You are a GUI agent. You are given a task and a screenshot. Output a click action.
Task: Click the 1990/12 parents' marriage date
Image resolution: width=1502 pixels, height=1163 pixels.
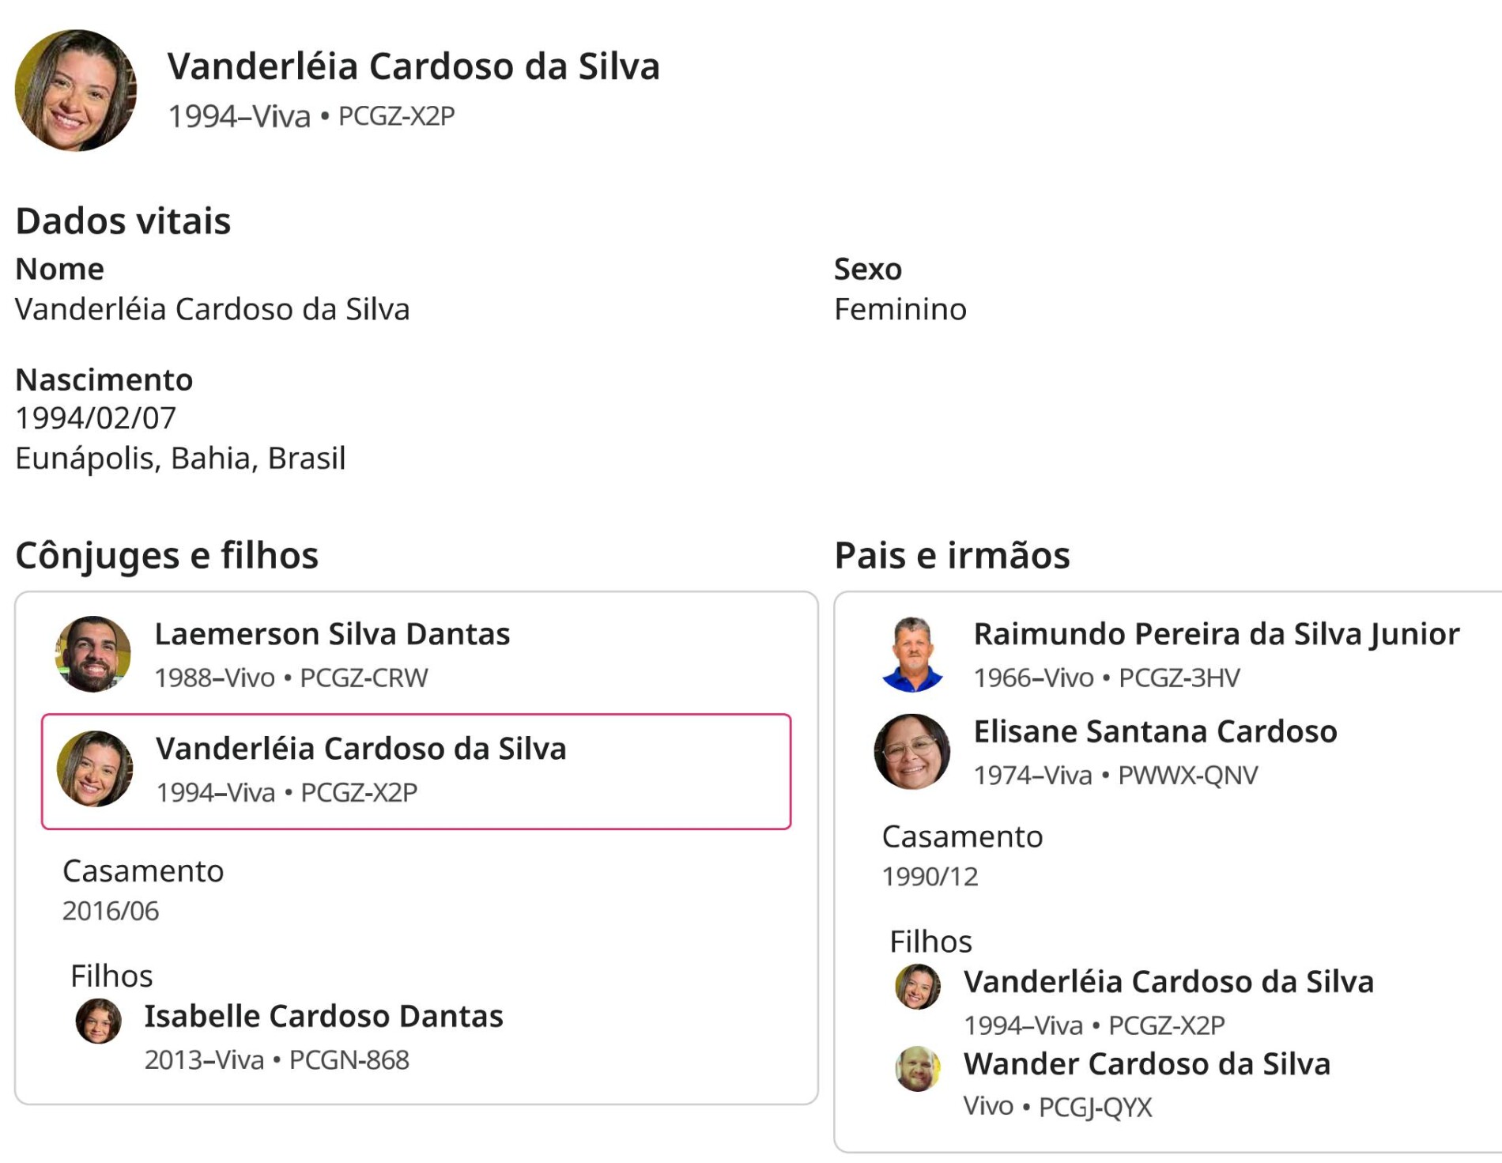pyautogui.click(x=930, y=877)
